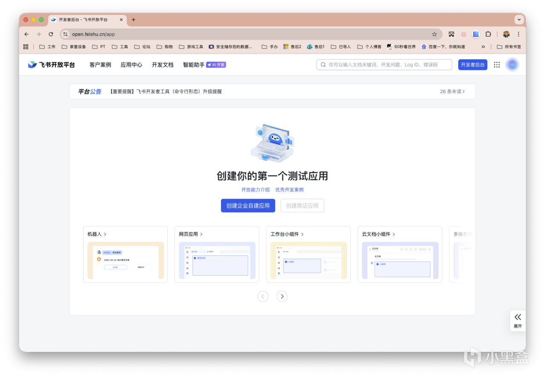Click the blue square extension icon
The height and width of the screenshot is (377, 545).
click(x=476, y=34)
